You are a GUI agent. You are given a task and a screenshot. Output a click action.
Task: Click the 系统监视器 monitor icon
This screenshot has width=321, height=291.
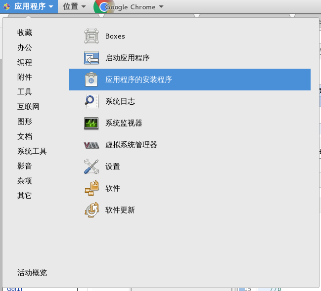click(x=92, y=123)
